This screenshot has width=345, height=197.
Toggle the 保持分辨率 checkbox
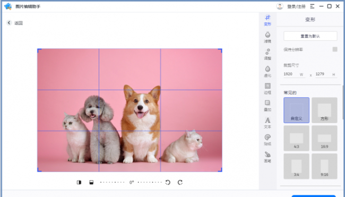click(335, 49)
